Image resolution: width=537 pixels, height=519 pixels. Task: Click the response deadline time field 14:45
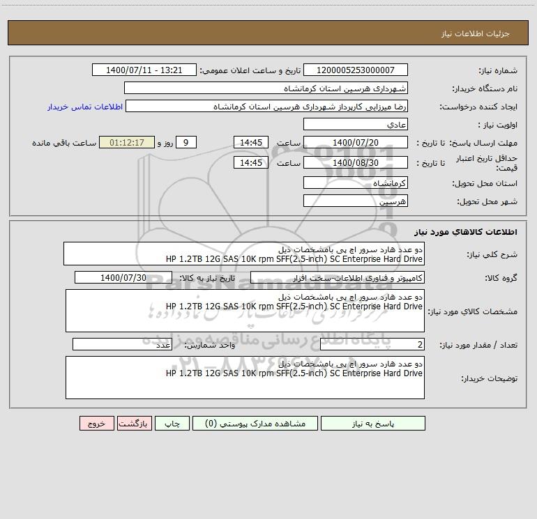[250, 142]
